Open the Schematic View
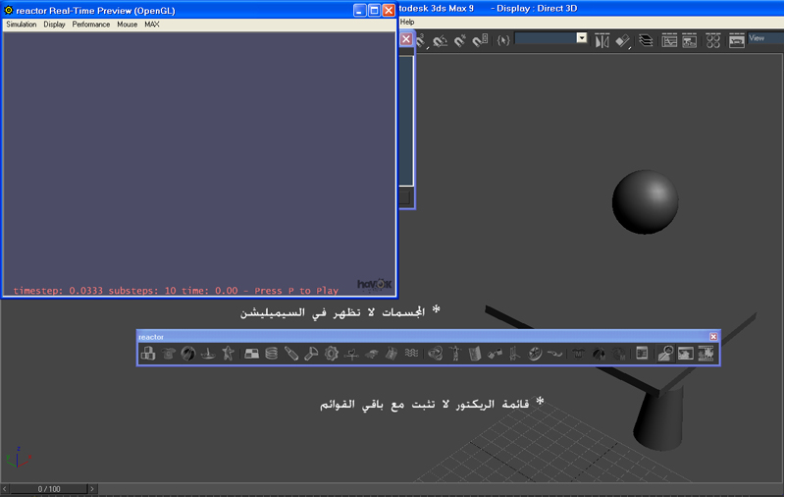 [x=690, y=40]
